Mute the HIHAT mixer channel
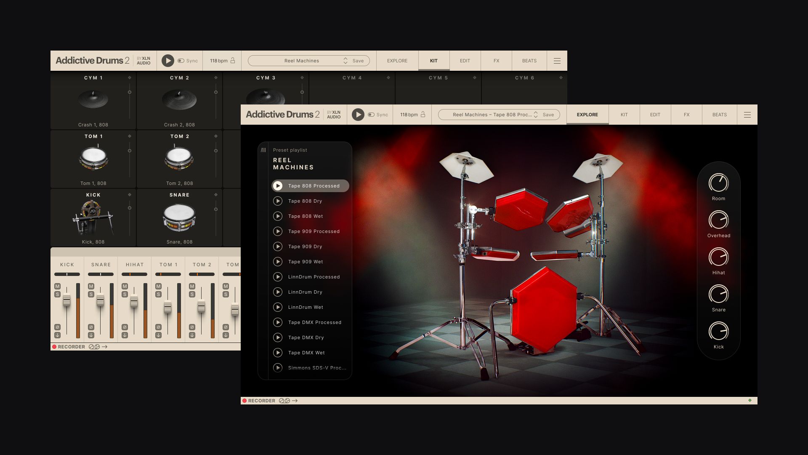The image size is (808, 455). tap(125, 286)
